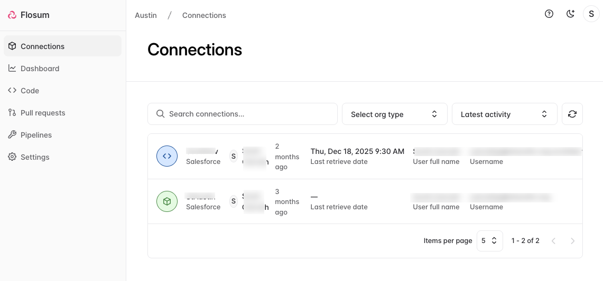
Task: Click the Austin breadcrumb link
Action: (146, 15)
